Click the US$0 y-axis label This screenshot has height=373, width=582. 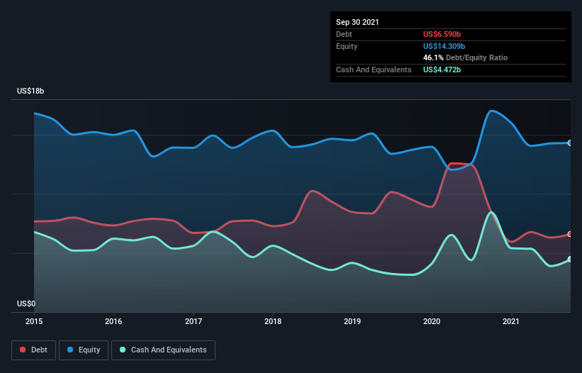[x=26, y=304]
